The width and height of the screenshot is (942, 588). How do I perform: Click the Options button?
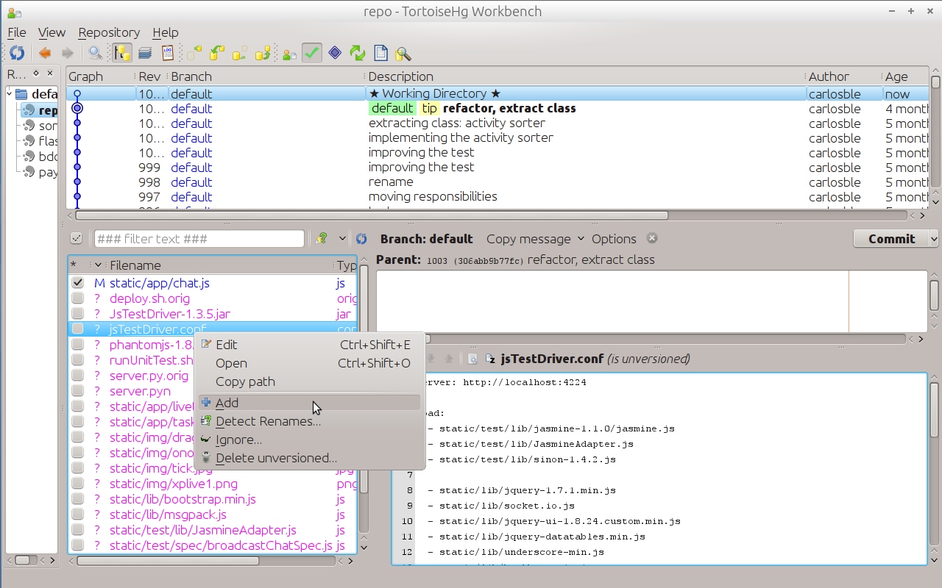[614, 238]
